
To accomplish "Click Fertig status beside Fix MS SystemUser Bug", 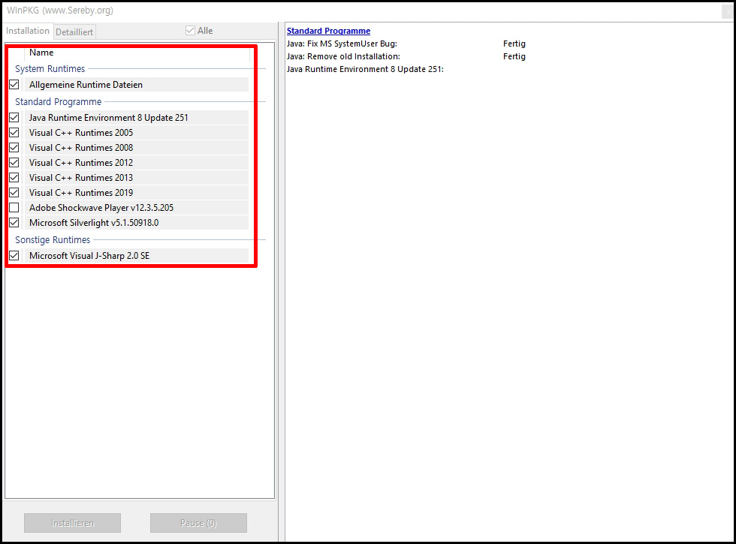I will (514, 44).
